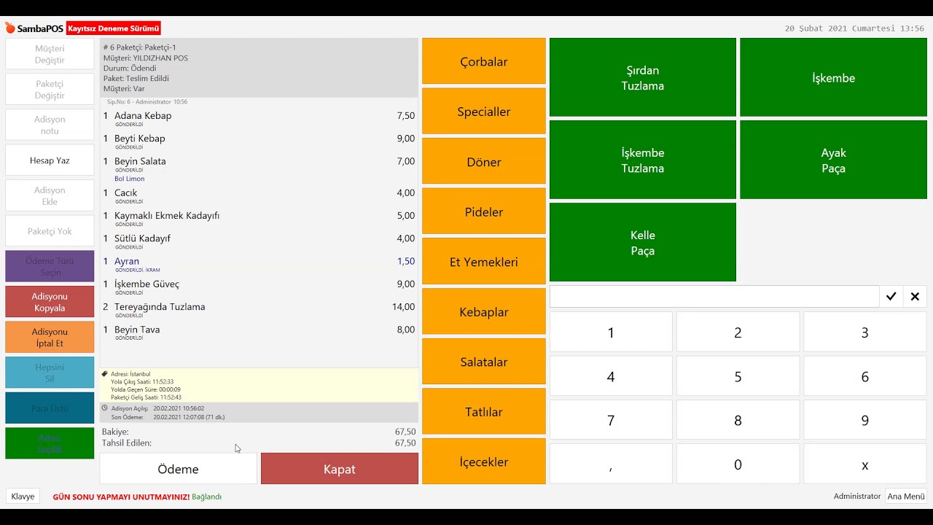The width and height of the screenshot is (933, 525).
Task: Clear numpad entry with X icon
Action: (915, 297)
